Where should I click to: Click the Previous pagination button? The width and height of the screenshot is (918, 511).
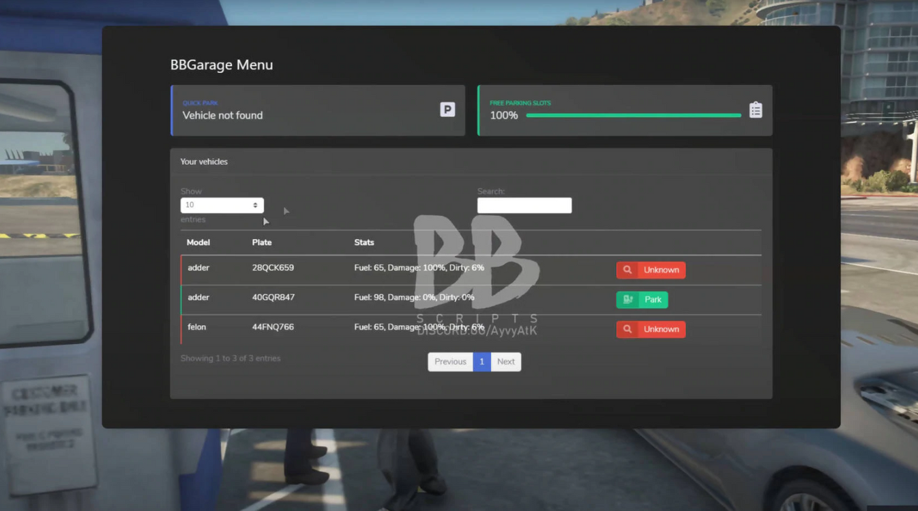[x=449, y=361]
